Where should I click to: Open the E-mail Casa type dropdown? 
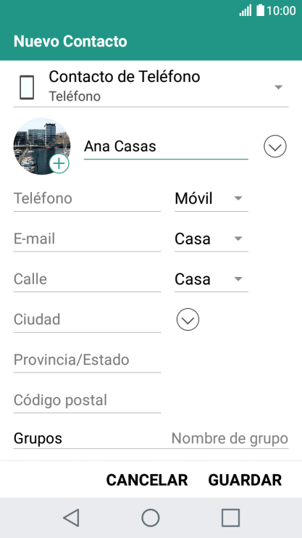click(211, 239)
